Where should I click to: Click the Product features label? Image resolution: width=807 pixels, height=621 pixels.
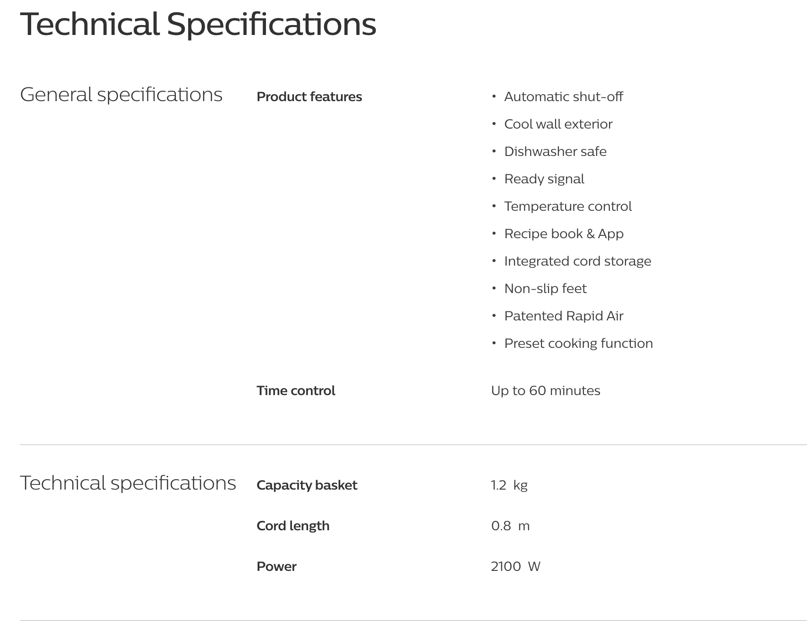[x=309, y=97]
